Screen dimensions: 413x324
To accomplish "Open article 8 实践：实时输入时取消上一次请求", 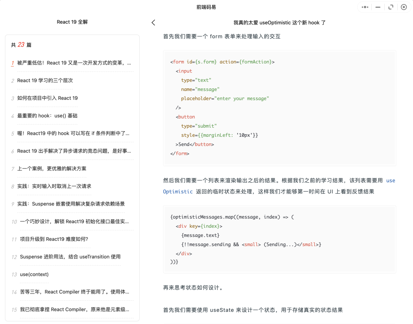I will 54,186.
